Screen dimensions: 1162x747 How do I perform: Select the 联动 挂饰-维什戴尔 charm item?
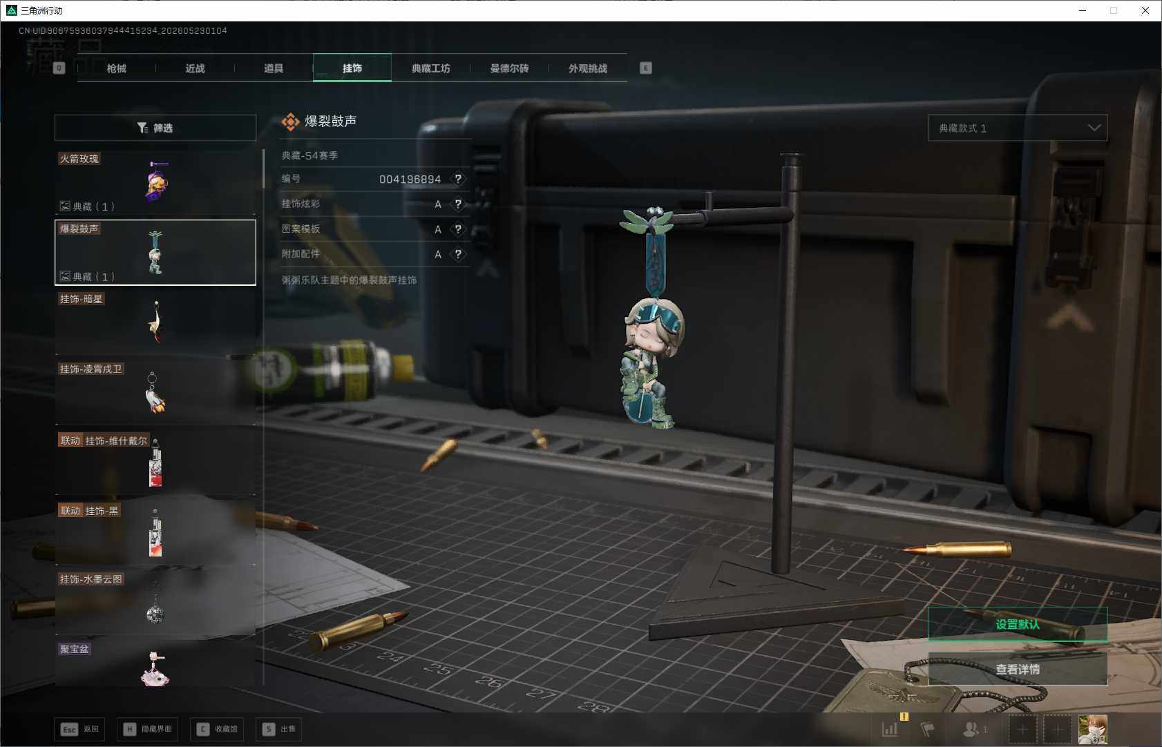155,463
